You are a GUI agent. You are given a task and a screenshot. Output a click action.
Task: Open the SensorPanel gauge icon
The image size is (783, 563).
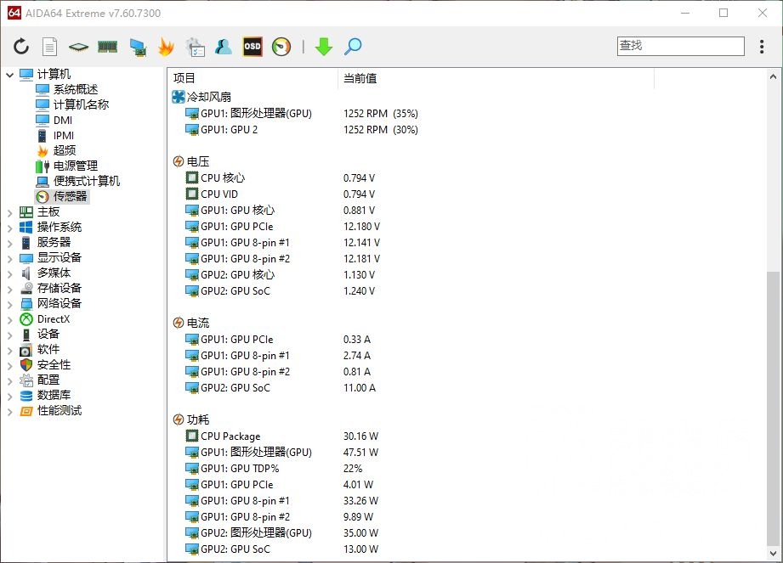(x=280, y=47)
